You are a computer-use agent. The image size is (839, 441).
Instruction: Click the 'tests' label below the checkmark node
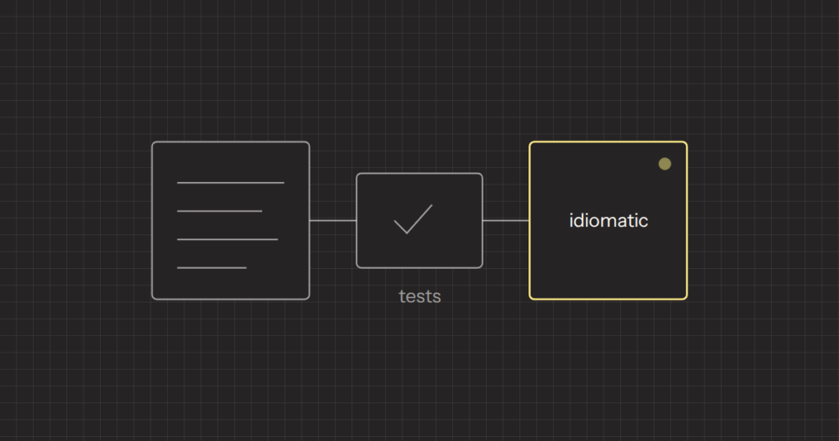420,297
